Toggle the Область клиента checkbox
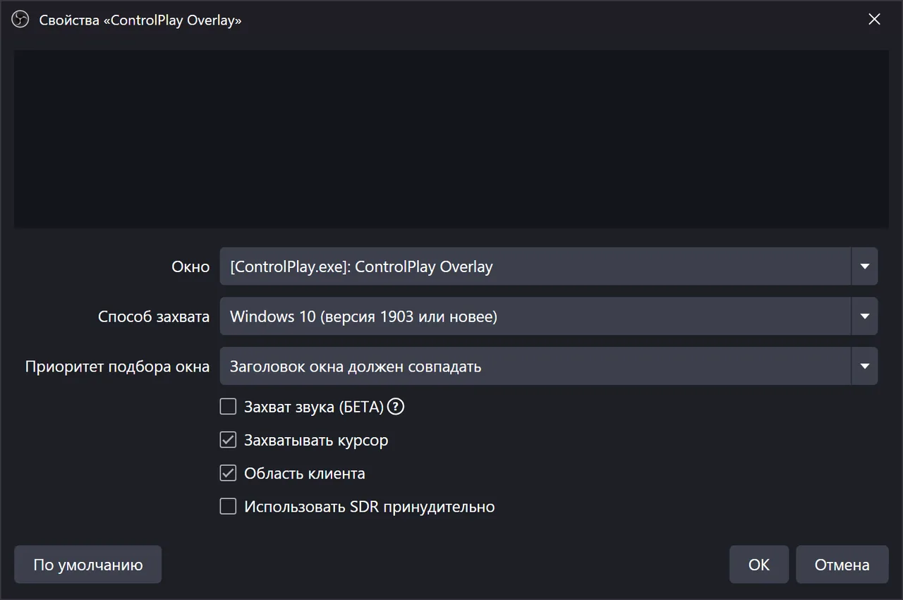The width and height of the screenshot is (903, 600). pyautogui.click(x=228, y=473)
